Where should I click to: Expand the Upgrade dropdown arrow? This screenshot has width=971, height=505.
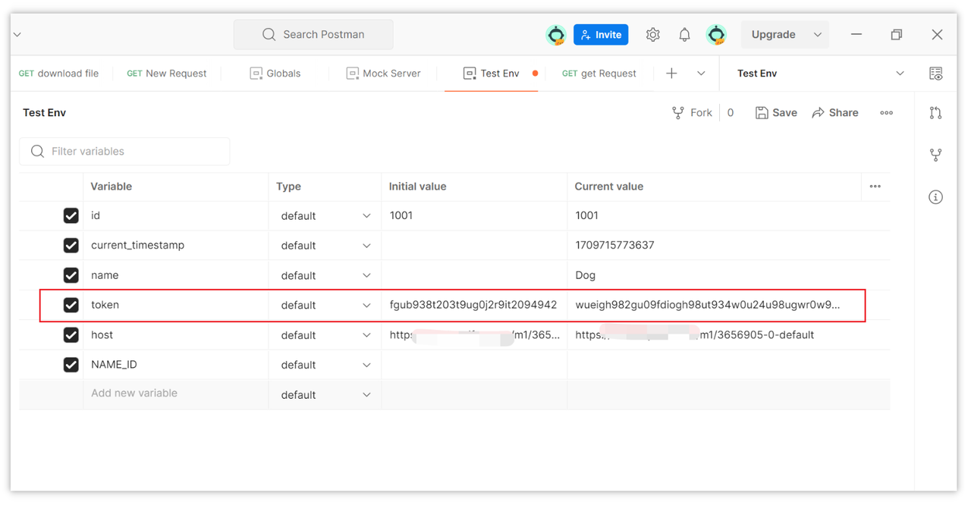[x=817, y=35]
